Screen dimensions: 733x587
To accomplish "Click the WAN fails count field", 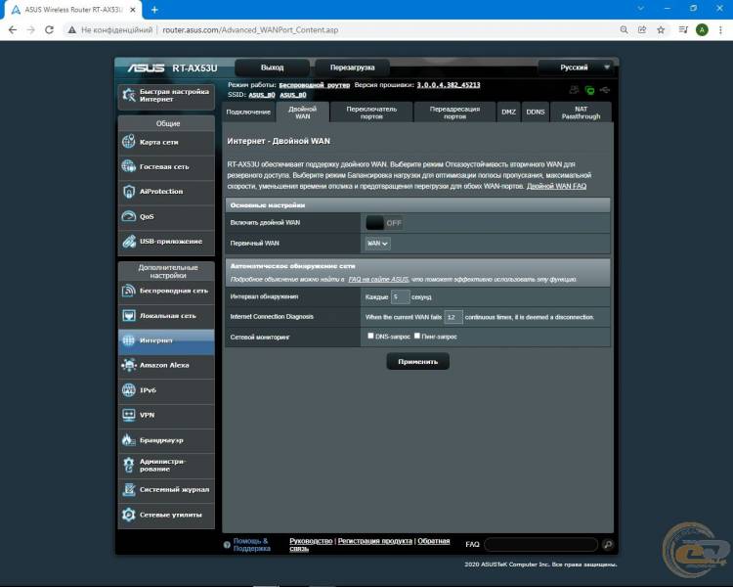I will pos(453,317).
